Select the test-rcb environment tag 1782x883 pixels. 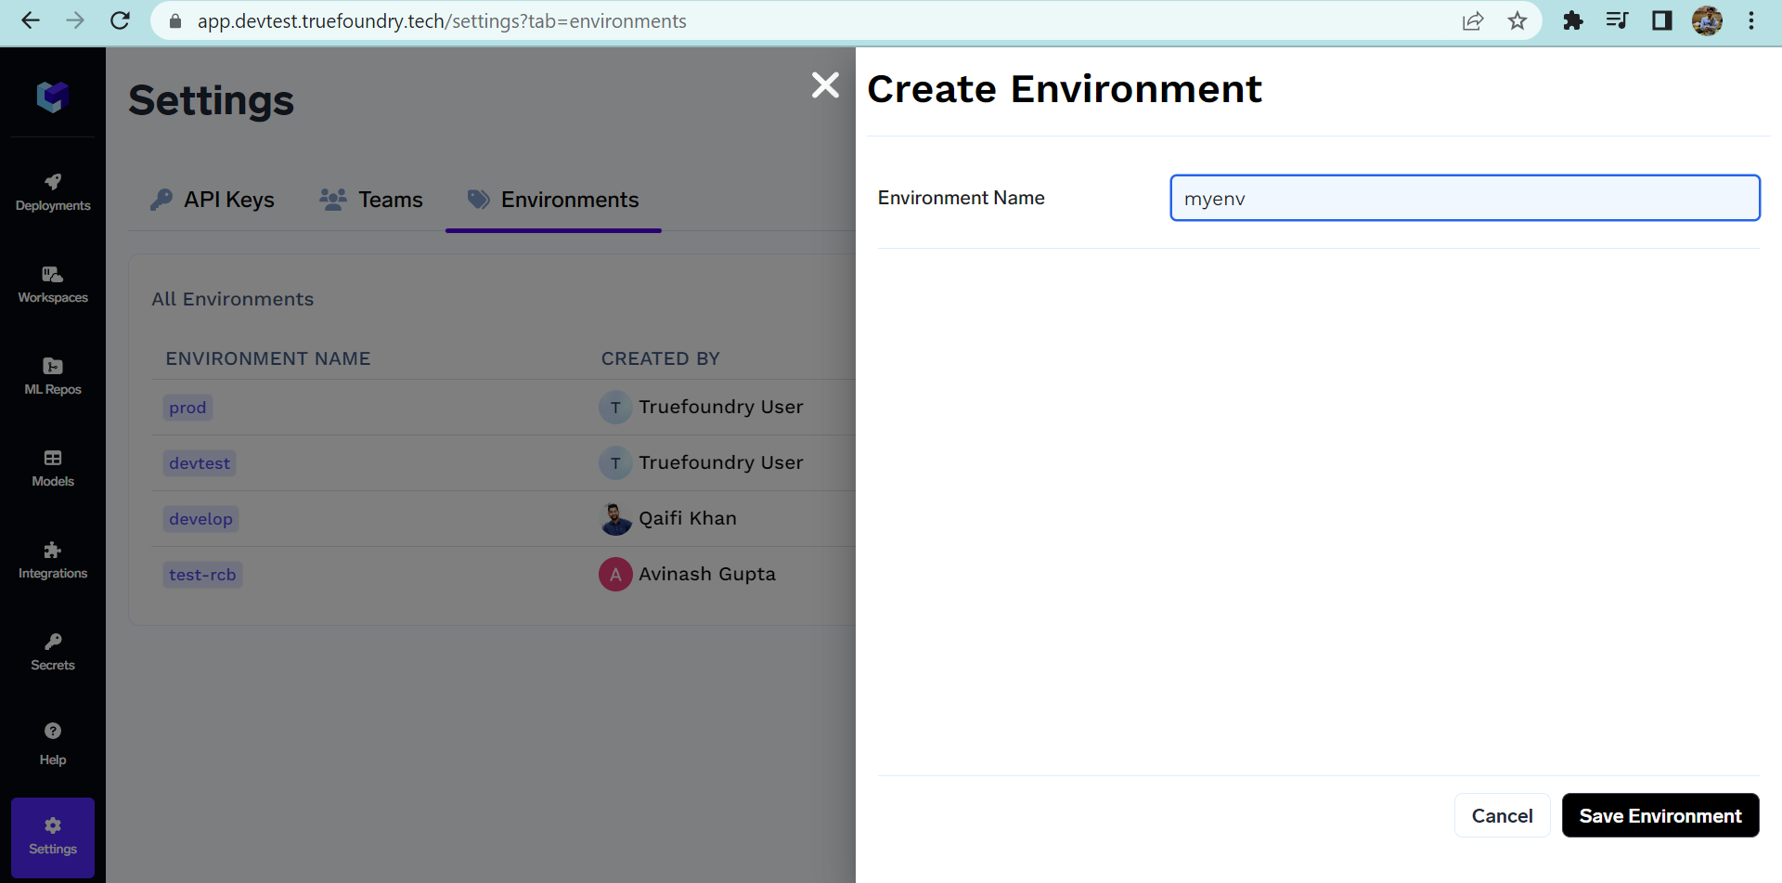pos(202,575)
